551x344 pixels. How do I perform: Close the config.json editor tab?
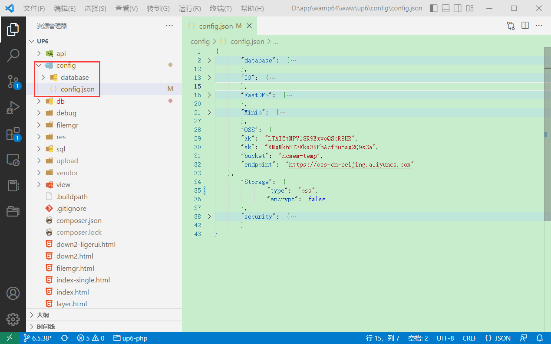(x=249, y=26)
